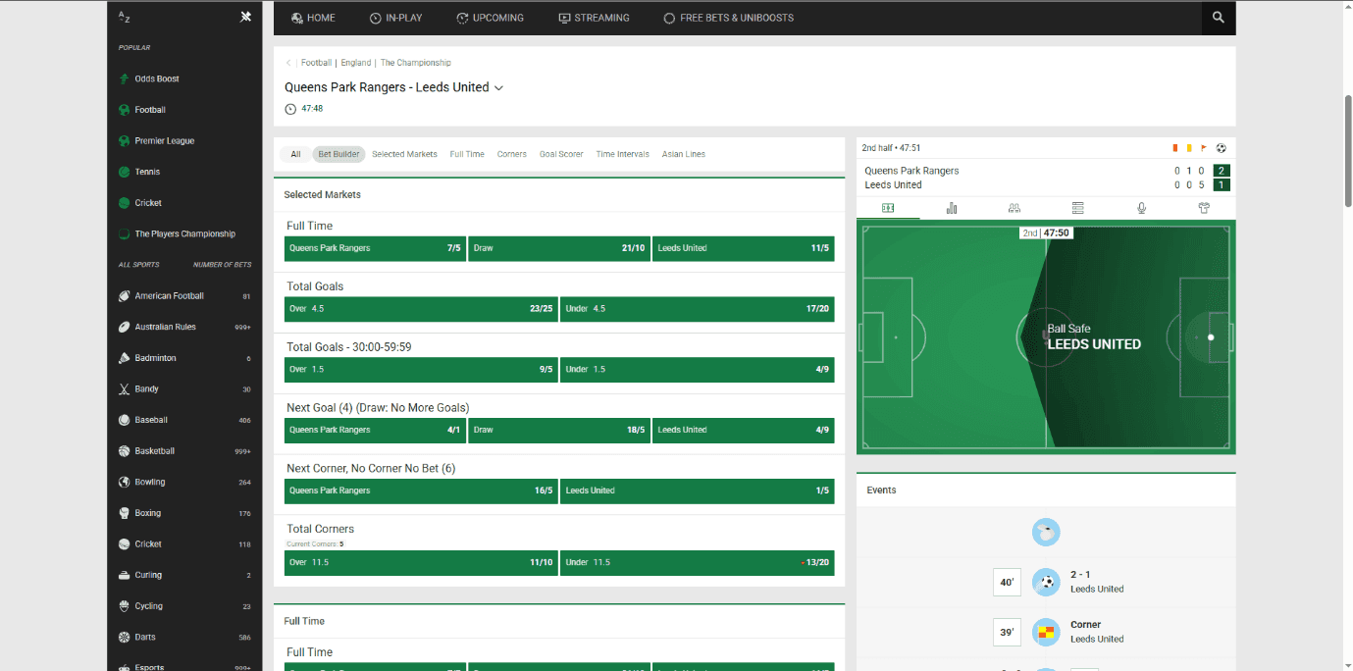Expand the Queens Park Rangers - Leeds United dropdown

(499, 87)
